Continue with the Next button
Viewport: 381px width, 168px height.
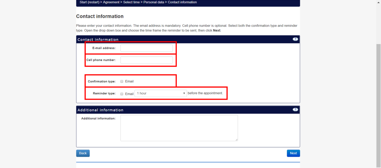(293, 153)
